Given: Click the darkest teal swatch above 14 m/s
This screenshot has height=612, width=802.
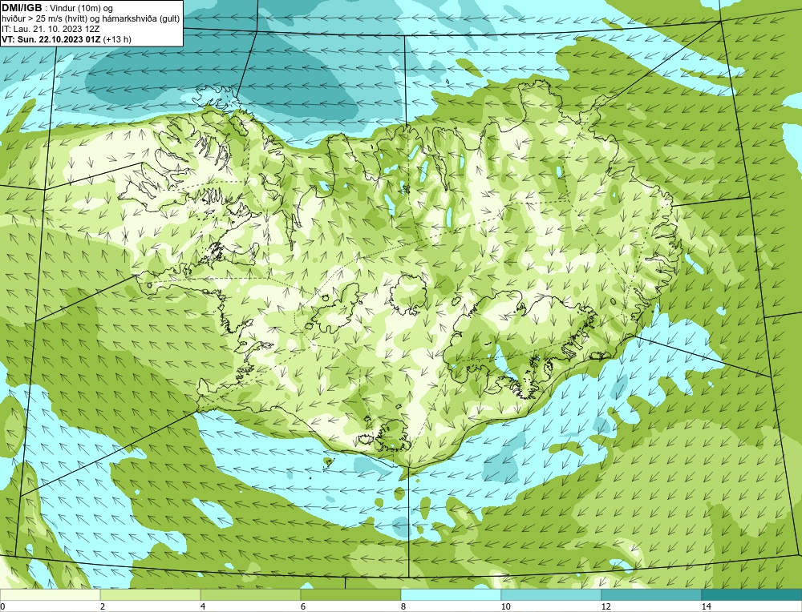Looking at the screenshot, I should [x=752, y=594].
